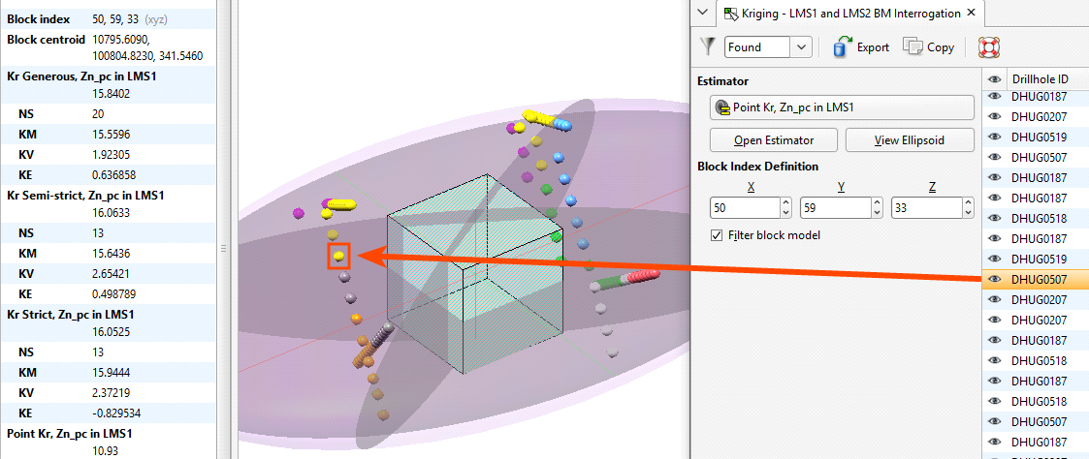
Task: Decrease the Z block index
Action: pyautogui.click(x=966, y=213)
